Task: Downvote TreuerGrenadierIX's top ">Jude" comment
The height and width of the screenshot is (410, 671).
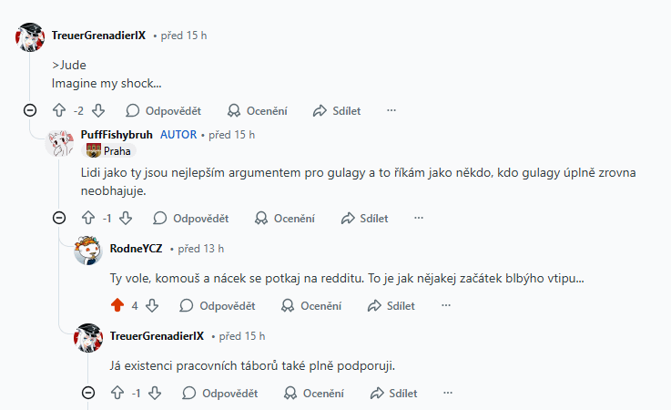Action: coord(98,110)
